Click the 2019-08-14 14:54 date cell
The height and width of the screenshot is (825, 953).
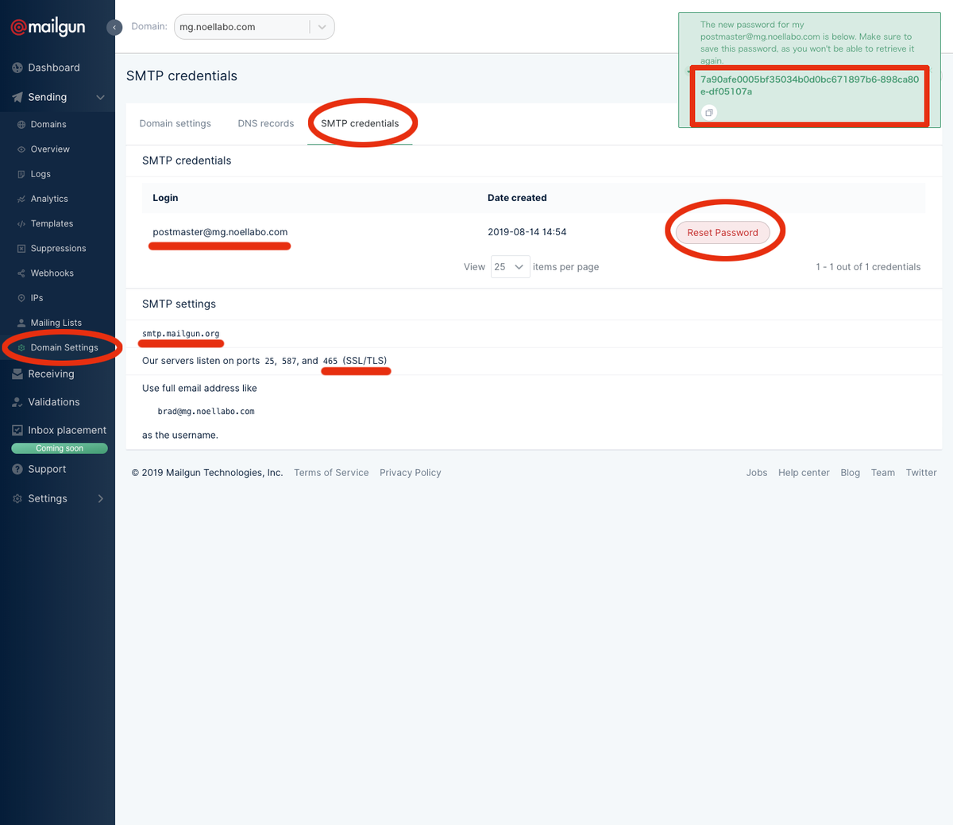point(527,232)
